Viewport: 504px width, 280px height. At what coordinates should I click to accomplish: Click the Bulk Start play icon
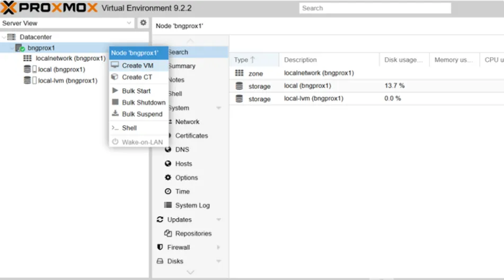tap(115, 91)
